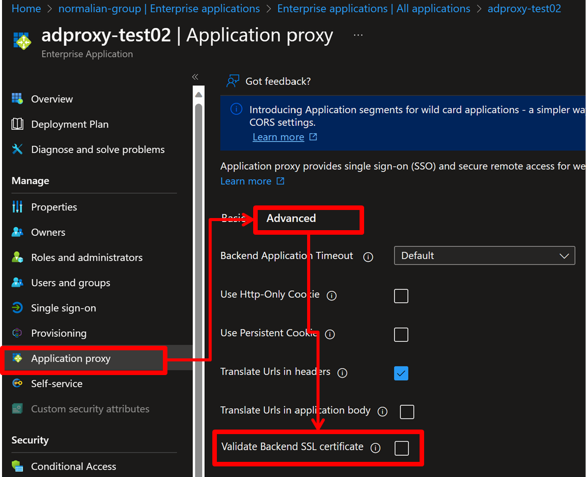The height and width of the screenshot is (477, 586).
Task: Click the Self-service icon
Action: point(17,383)
